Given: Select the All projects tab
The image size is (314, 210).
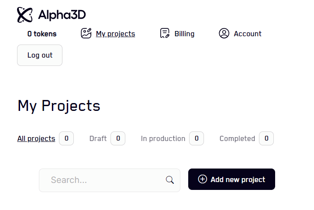Looking at the screenshot, I should 36,138.
